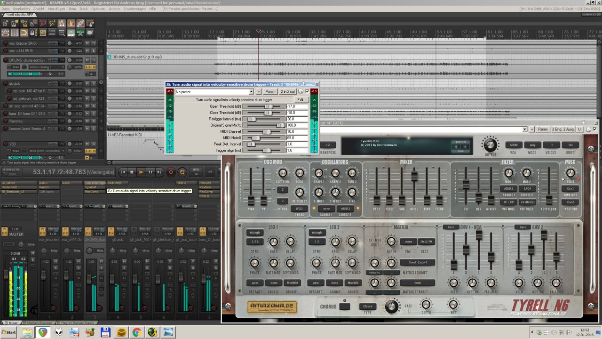Click the Retrigger interval value field
Screen dimensions: 602x339
click(x=297, y=119)
